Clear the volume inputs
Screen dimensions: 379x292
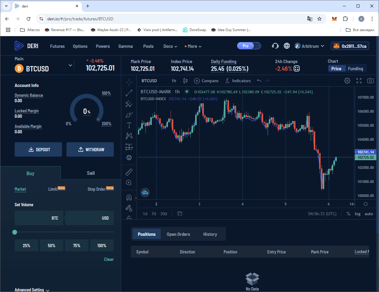coord(109,259)
